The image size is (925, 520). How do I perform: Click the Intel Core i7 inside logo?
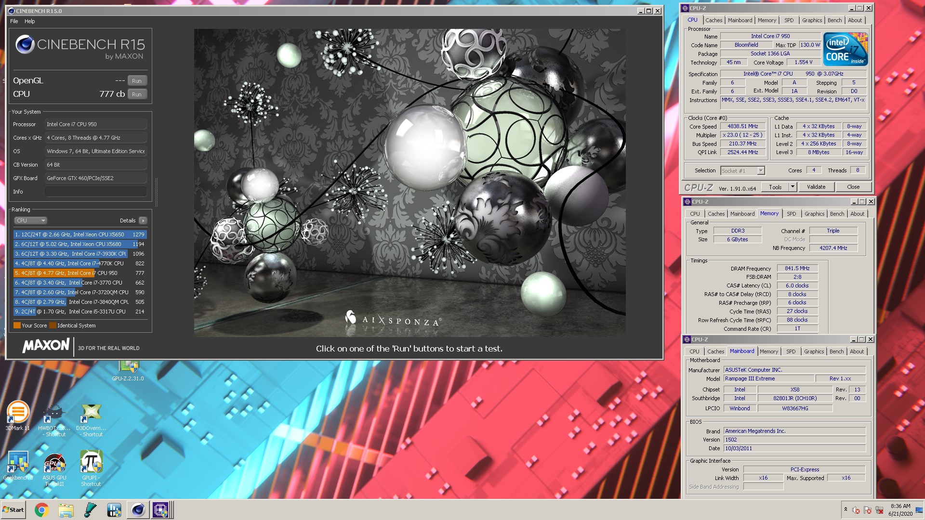click(846, 49)
